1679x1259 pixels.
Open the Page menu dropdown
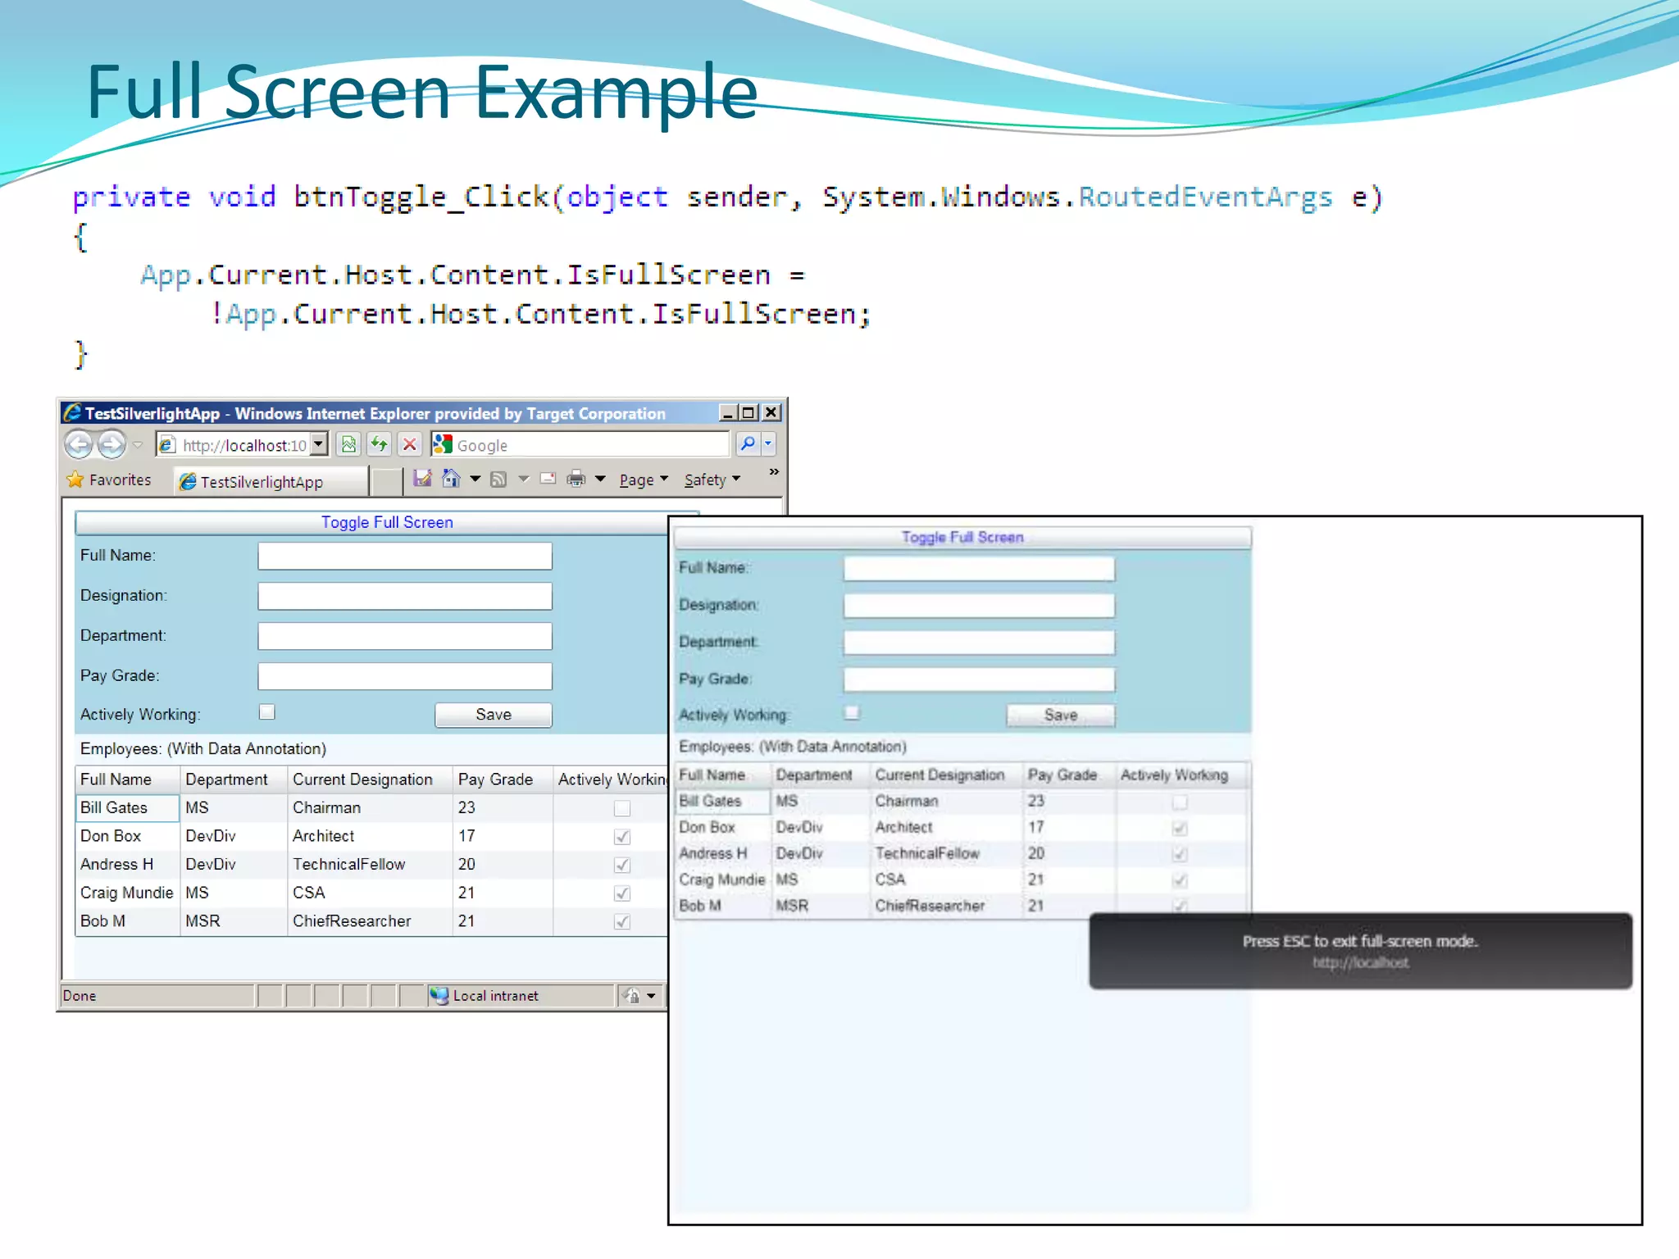click(x=644, y=480)
